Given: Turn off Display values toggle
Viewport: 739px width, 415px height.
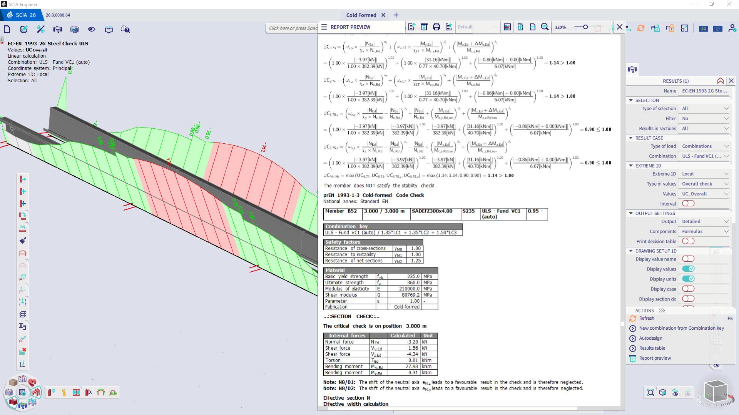Looking at the screenshot, I should click(x=688, y=269).
